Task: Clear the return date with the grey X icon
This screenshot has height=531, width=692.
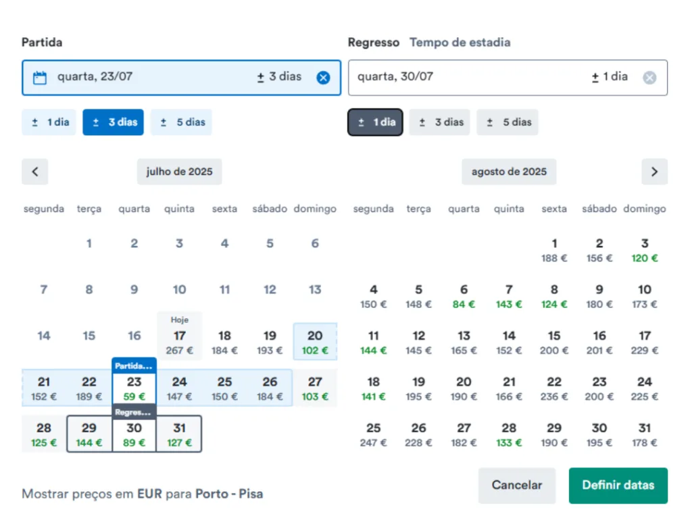Action: coord(649,78)
